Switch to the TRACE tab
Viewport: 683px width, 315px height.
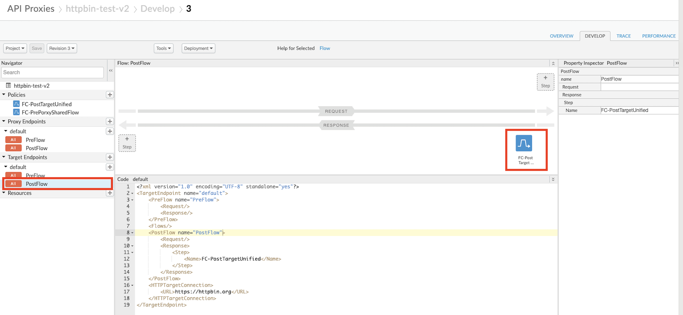(623, 36)
